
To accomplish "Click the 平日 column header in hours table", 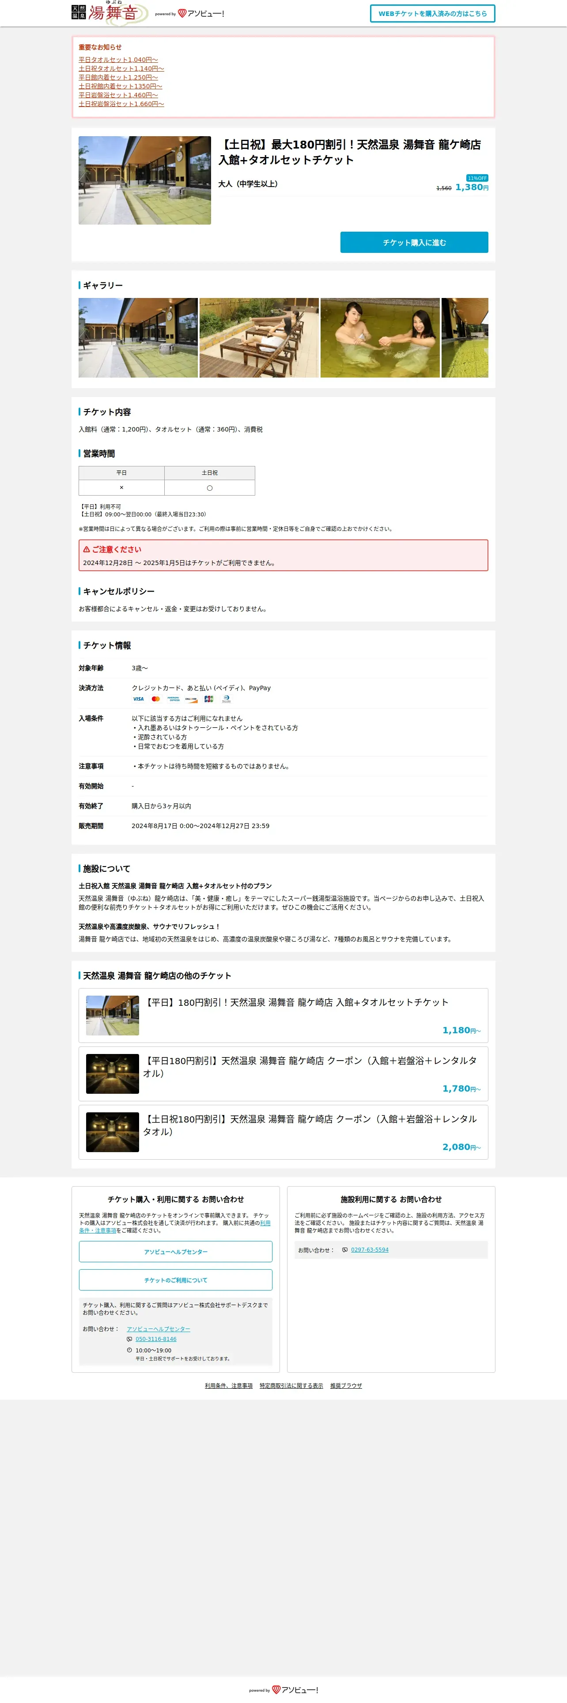I will (x=121, y=473).
